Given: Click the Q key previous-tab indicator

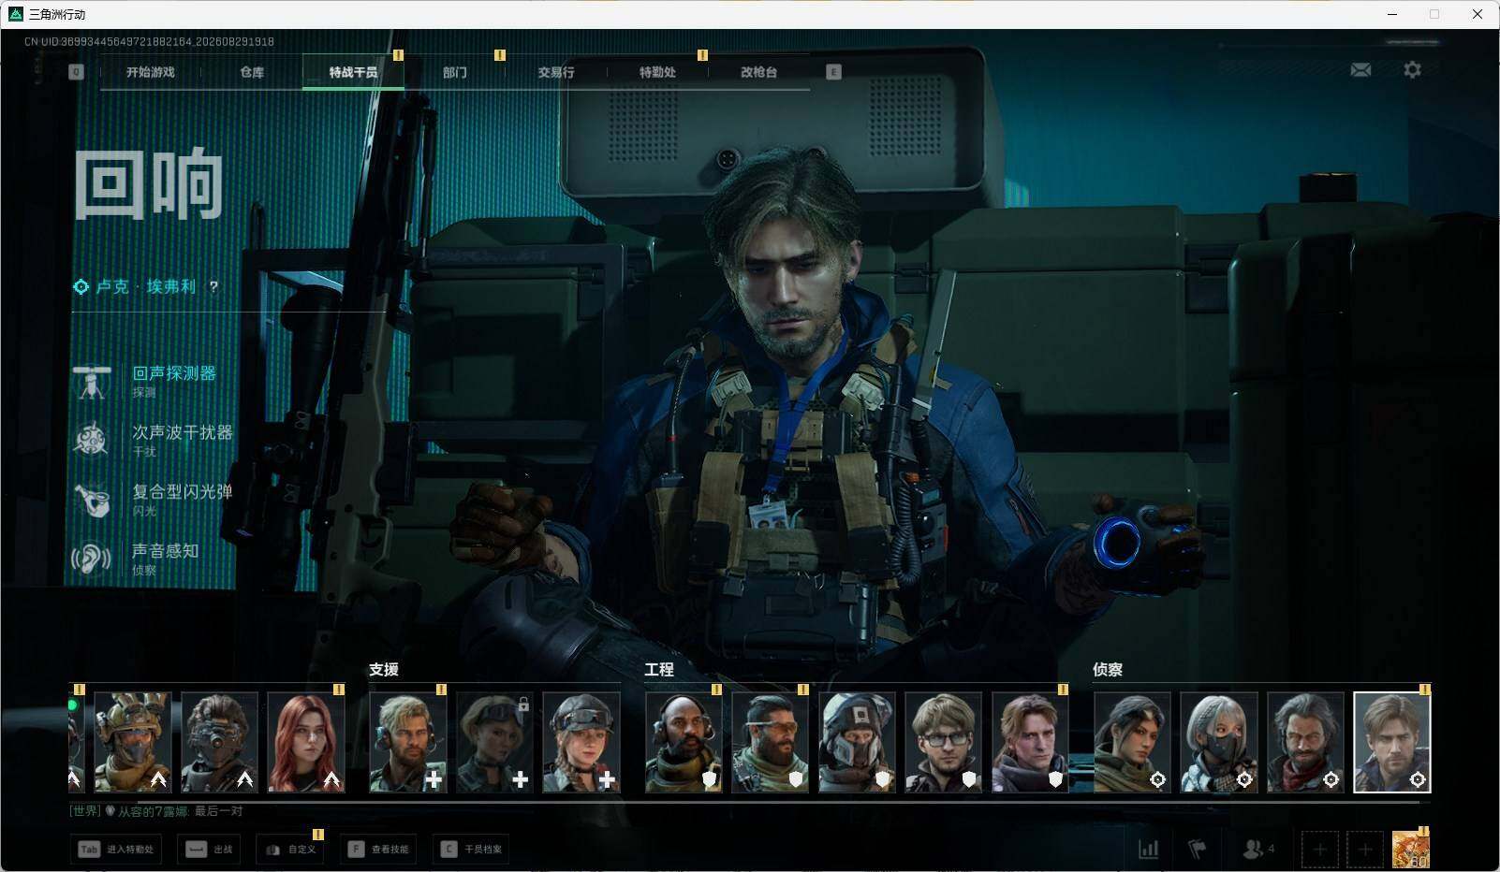Looking at the screenshot, I should 76,72.
